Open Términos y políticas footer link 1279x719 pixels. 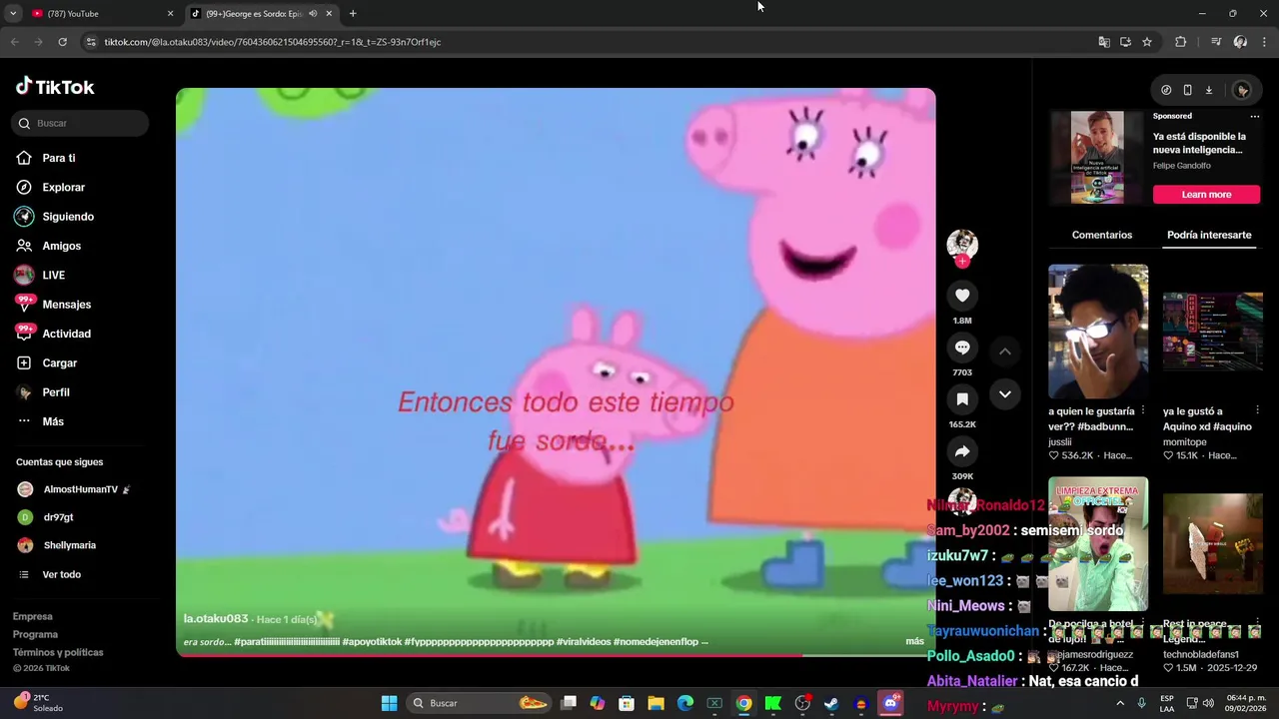[x=58, y=652]
